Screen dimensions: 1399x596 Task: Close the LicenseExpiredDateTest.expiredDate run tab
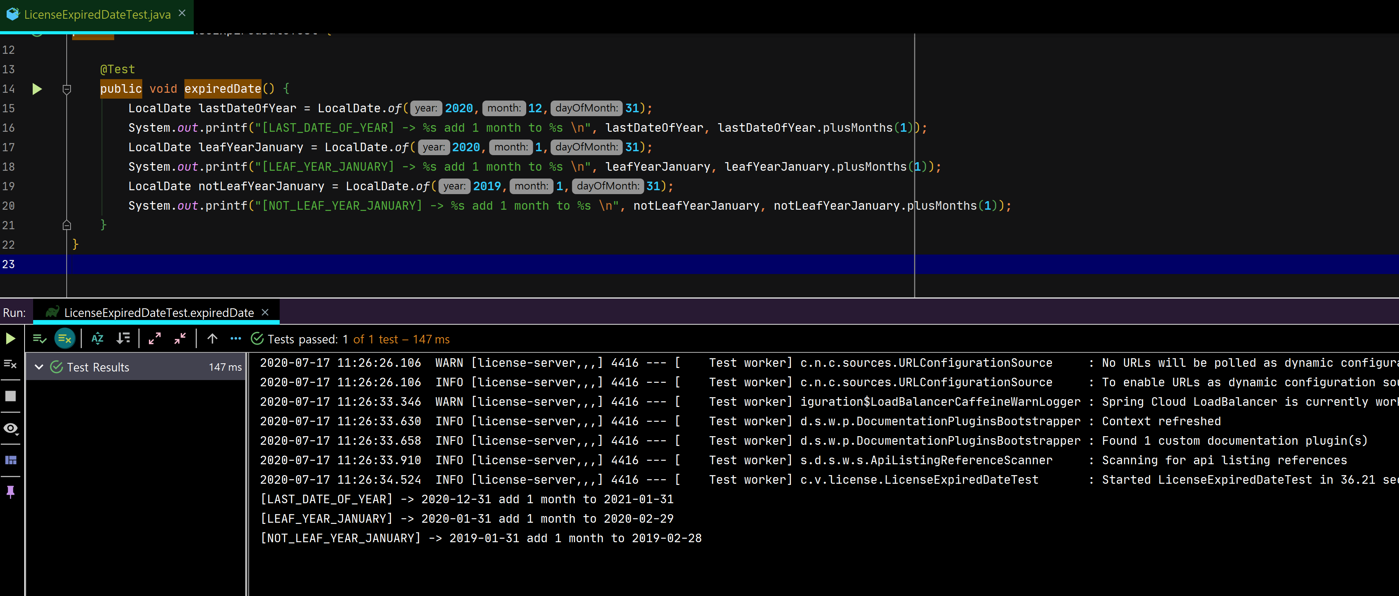(265, 312)
